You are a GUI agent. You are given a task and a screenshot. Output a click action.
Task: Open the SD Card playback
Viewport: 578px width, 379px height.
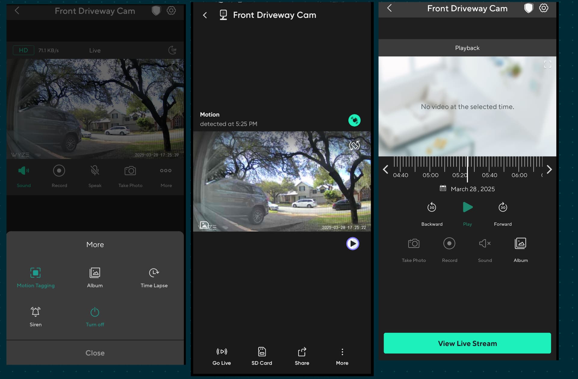click(262, 356)
